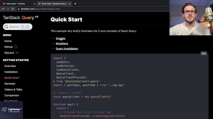The height and width of the screenshot is (119, 213).
Task: Open Home in the sidebar menu
Action: [x=8, y=41]
